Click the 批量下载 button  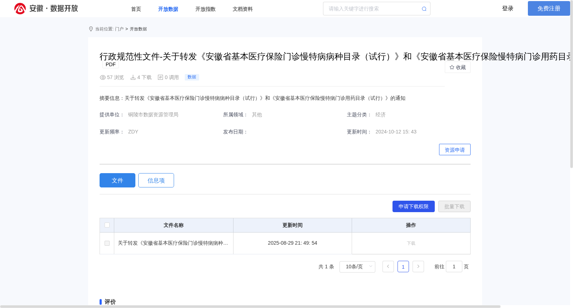click(454, 206)
